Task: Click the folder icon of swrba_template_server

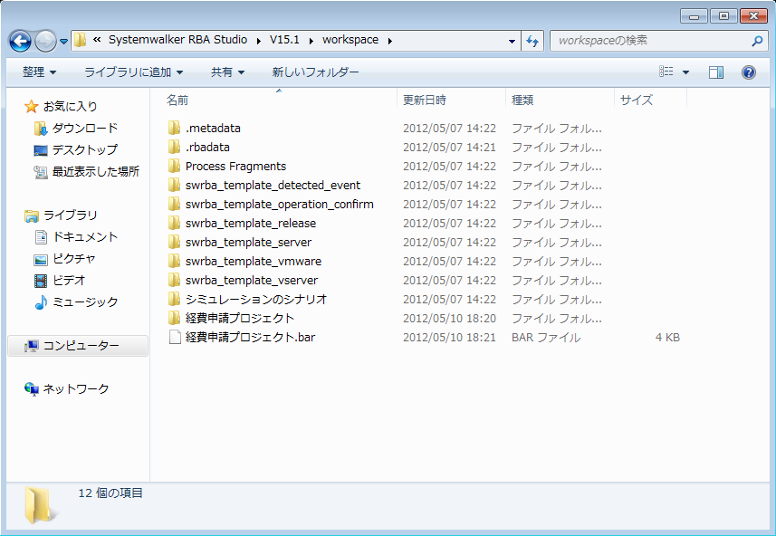Action: [174, 242]
